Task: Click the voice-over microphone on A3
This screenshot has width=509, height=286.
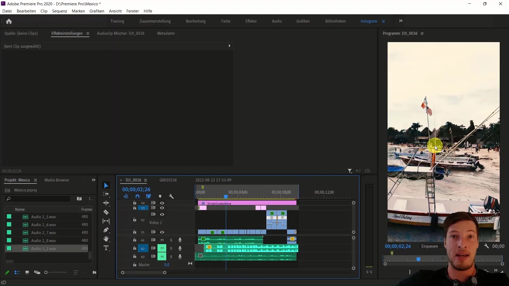Action: click(180, 257)
